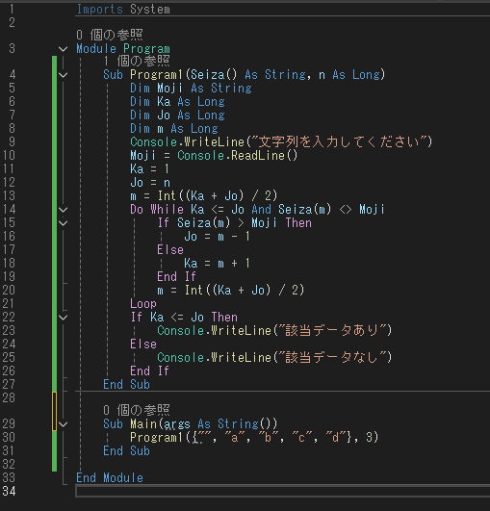Click 'Dim Moji As String' declaration text
The image size is (490, 511).
191,88
